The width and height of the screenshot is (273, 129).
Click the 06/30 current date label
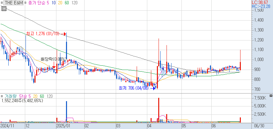point(259,126)
